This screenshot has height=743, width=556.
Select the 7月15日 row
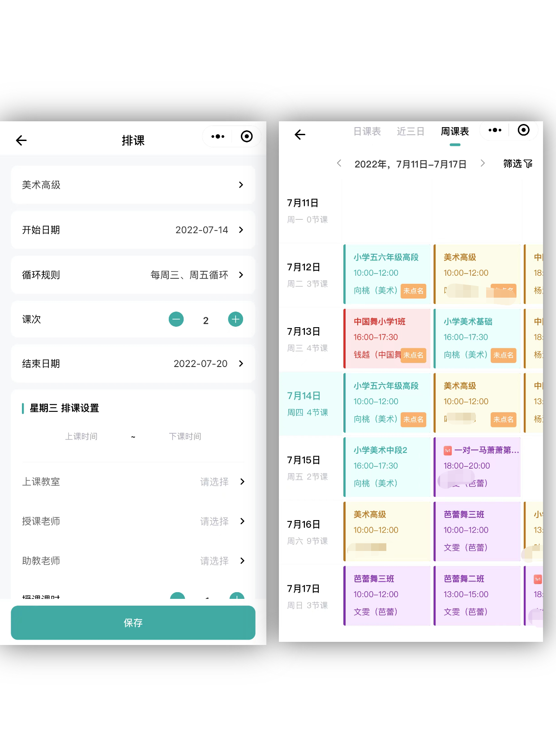tap(310, 468)
